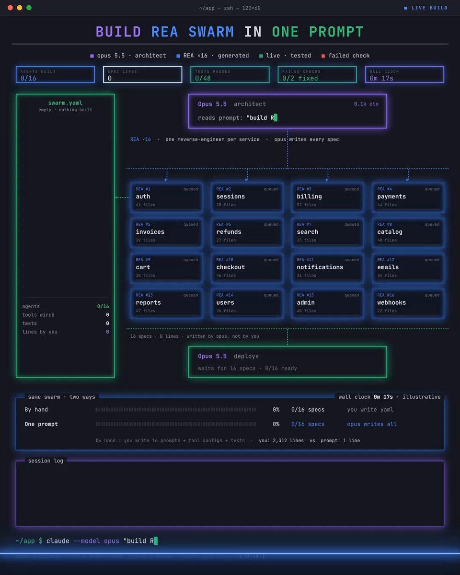Select the Opus 5.5 deploys box
Viewport: 460px width, 575px height.
287,362
